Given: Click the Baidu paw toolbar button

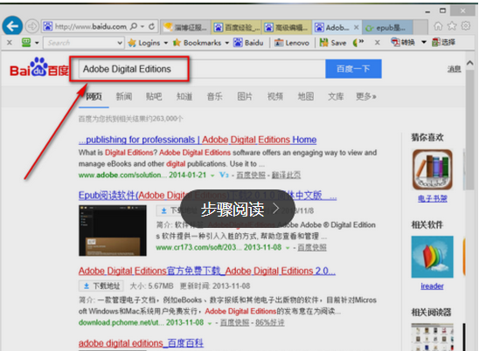Looking at the screenshot, I should (248, 43).
